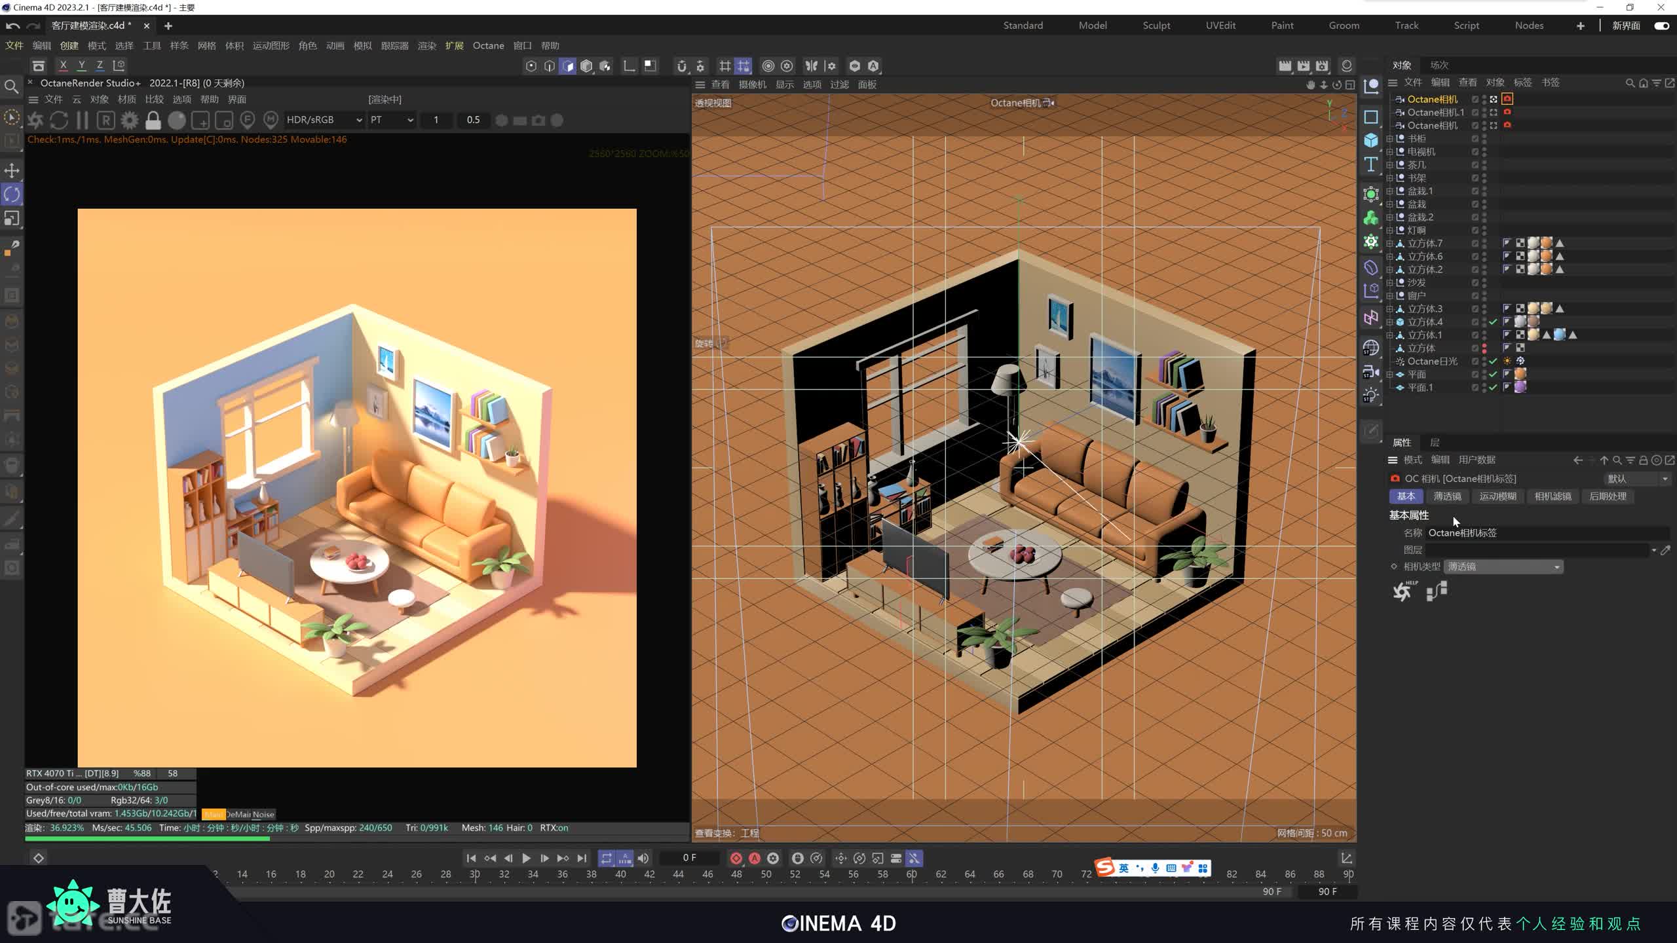Viewport: 1677px width, 943px height.
Task: Open the HDR/sRGB color space dropdown
Action: point(324,120)
